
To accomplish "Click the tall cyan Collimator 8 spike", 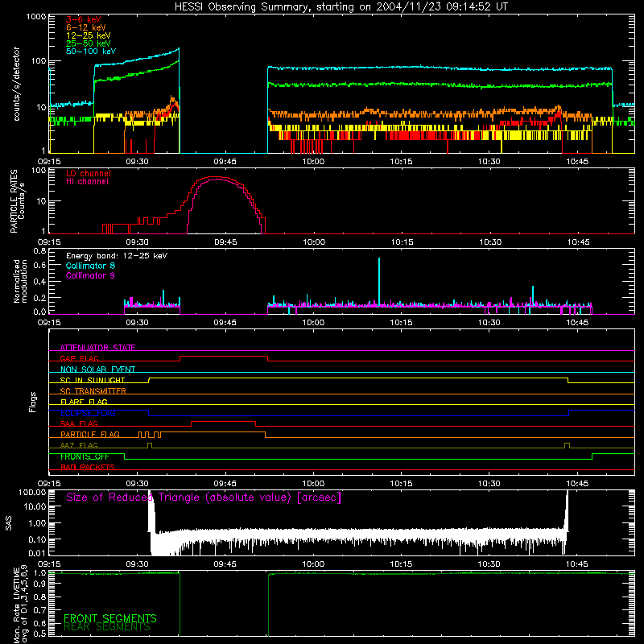I will pos(379,281).
